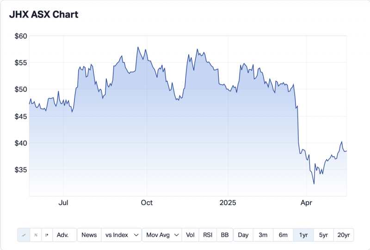Click the JHX ASX Chart title

click(x=44, y=15)
